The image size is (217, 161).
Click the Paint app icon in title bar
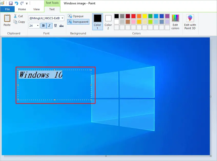[2, 3]
